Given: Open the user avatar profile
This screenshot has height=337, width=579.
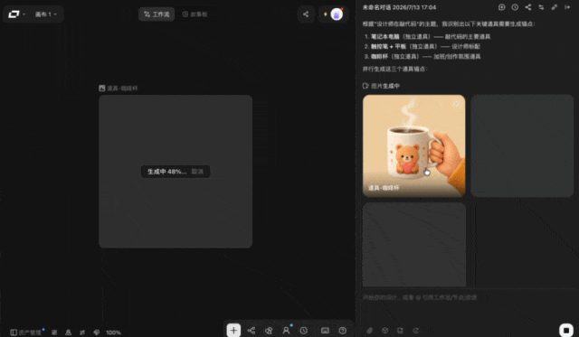Looking at the screenshot, I should 337,14.
